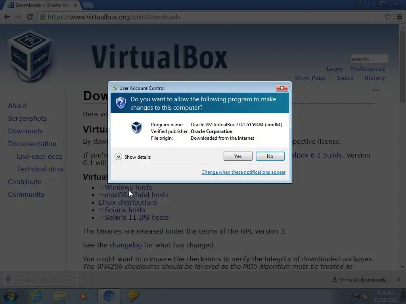This screenshot has height=304, width=406.
Task: Open the Login link
Action: 334,69
